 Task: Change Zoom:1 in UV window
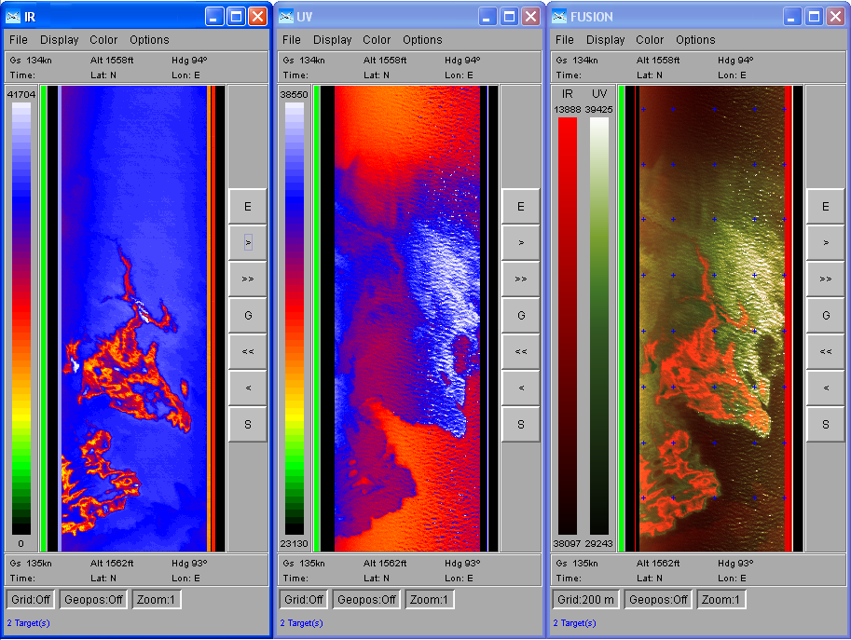(x=429, y=599)
